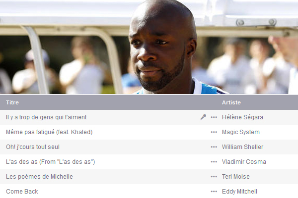Click the microphone lyrics icon
The width and height of the screenshot is (298, 198).
pyautogui.click(x=203, y=117)
